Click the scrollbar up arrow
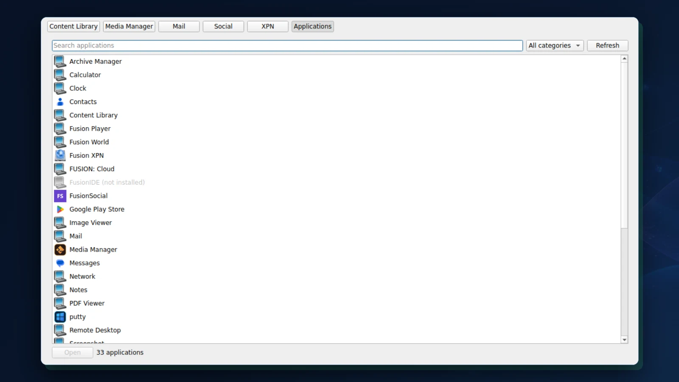The width and height of the screenshot is (679, 382). click(624, 59)
